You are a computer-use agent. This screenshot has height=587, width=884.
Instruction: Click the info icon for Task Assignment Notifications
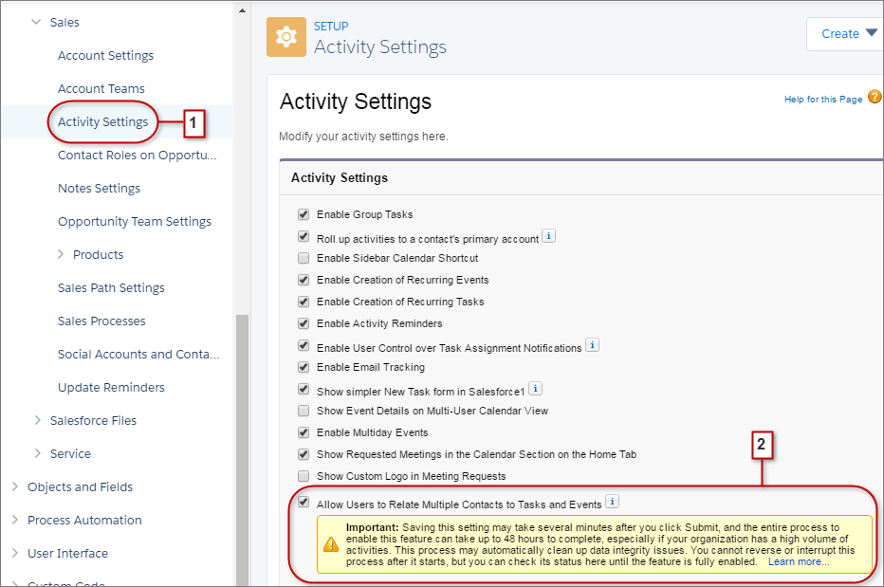(x=592, y=345)
